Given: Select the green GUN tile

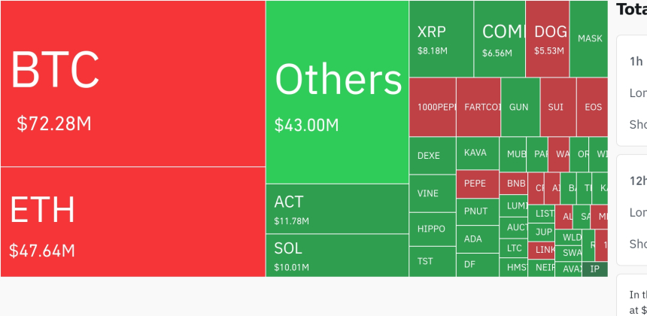Looking at the screenshot, I should (520, 107).
